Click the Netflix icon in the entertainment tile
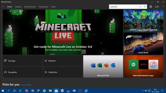Image resolution: width=166 pixels, height=93 pixels. (143, 65)
